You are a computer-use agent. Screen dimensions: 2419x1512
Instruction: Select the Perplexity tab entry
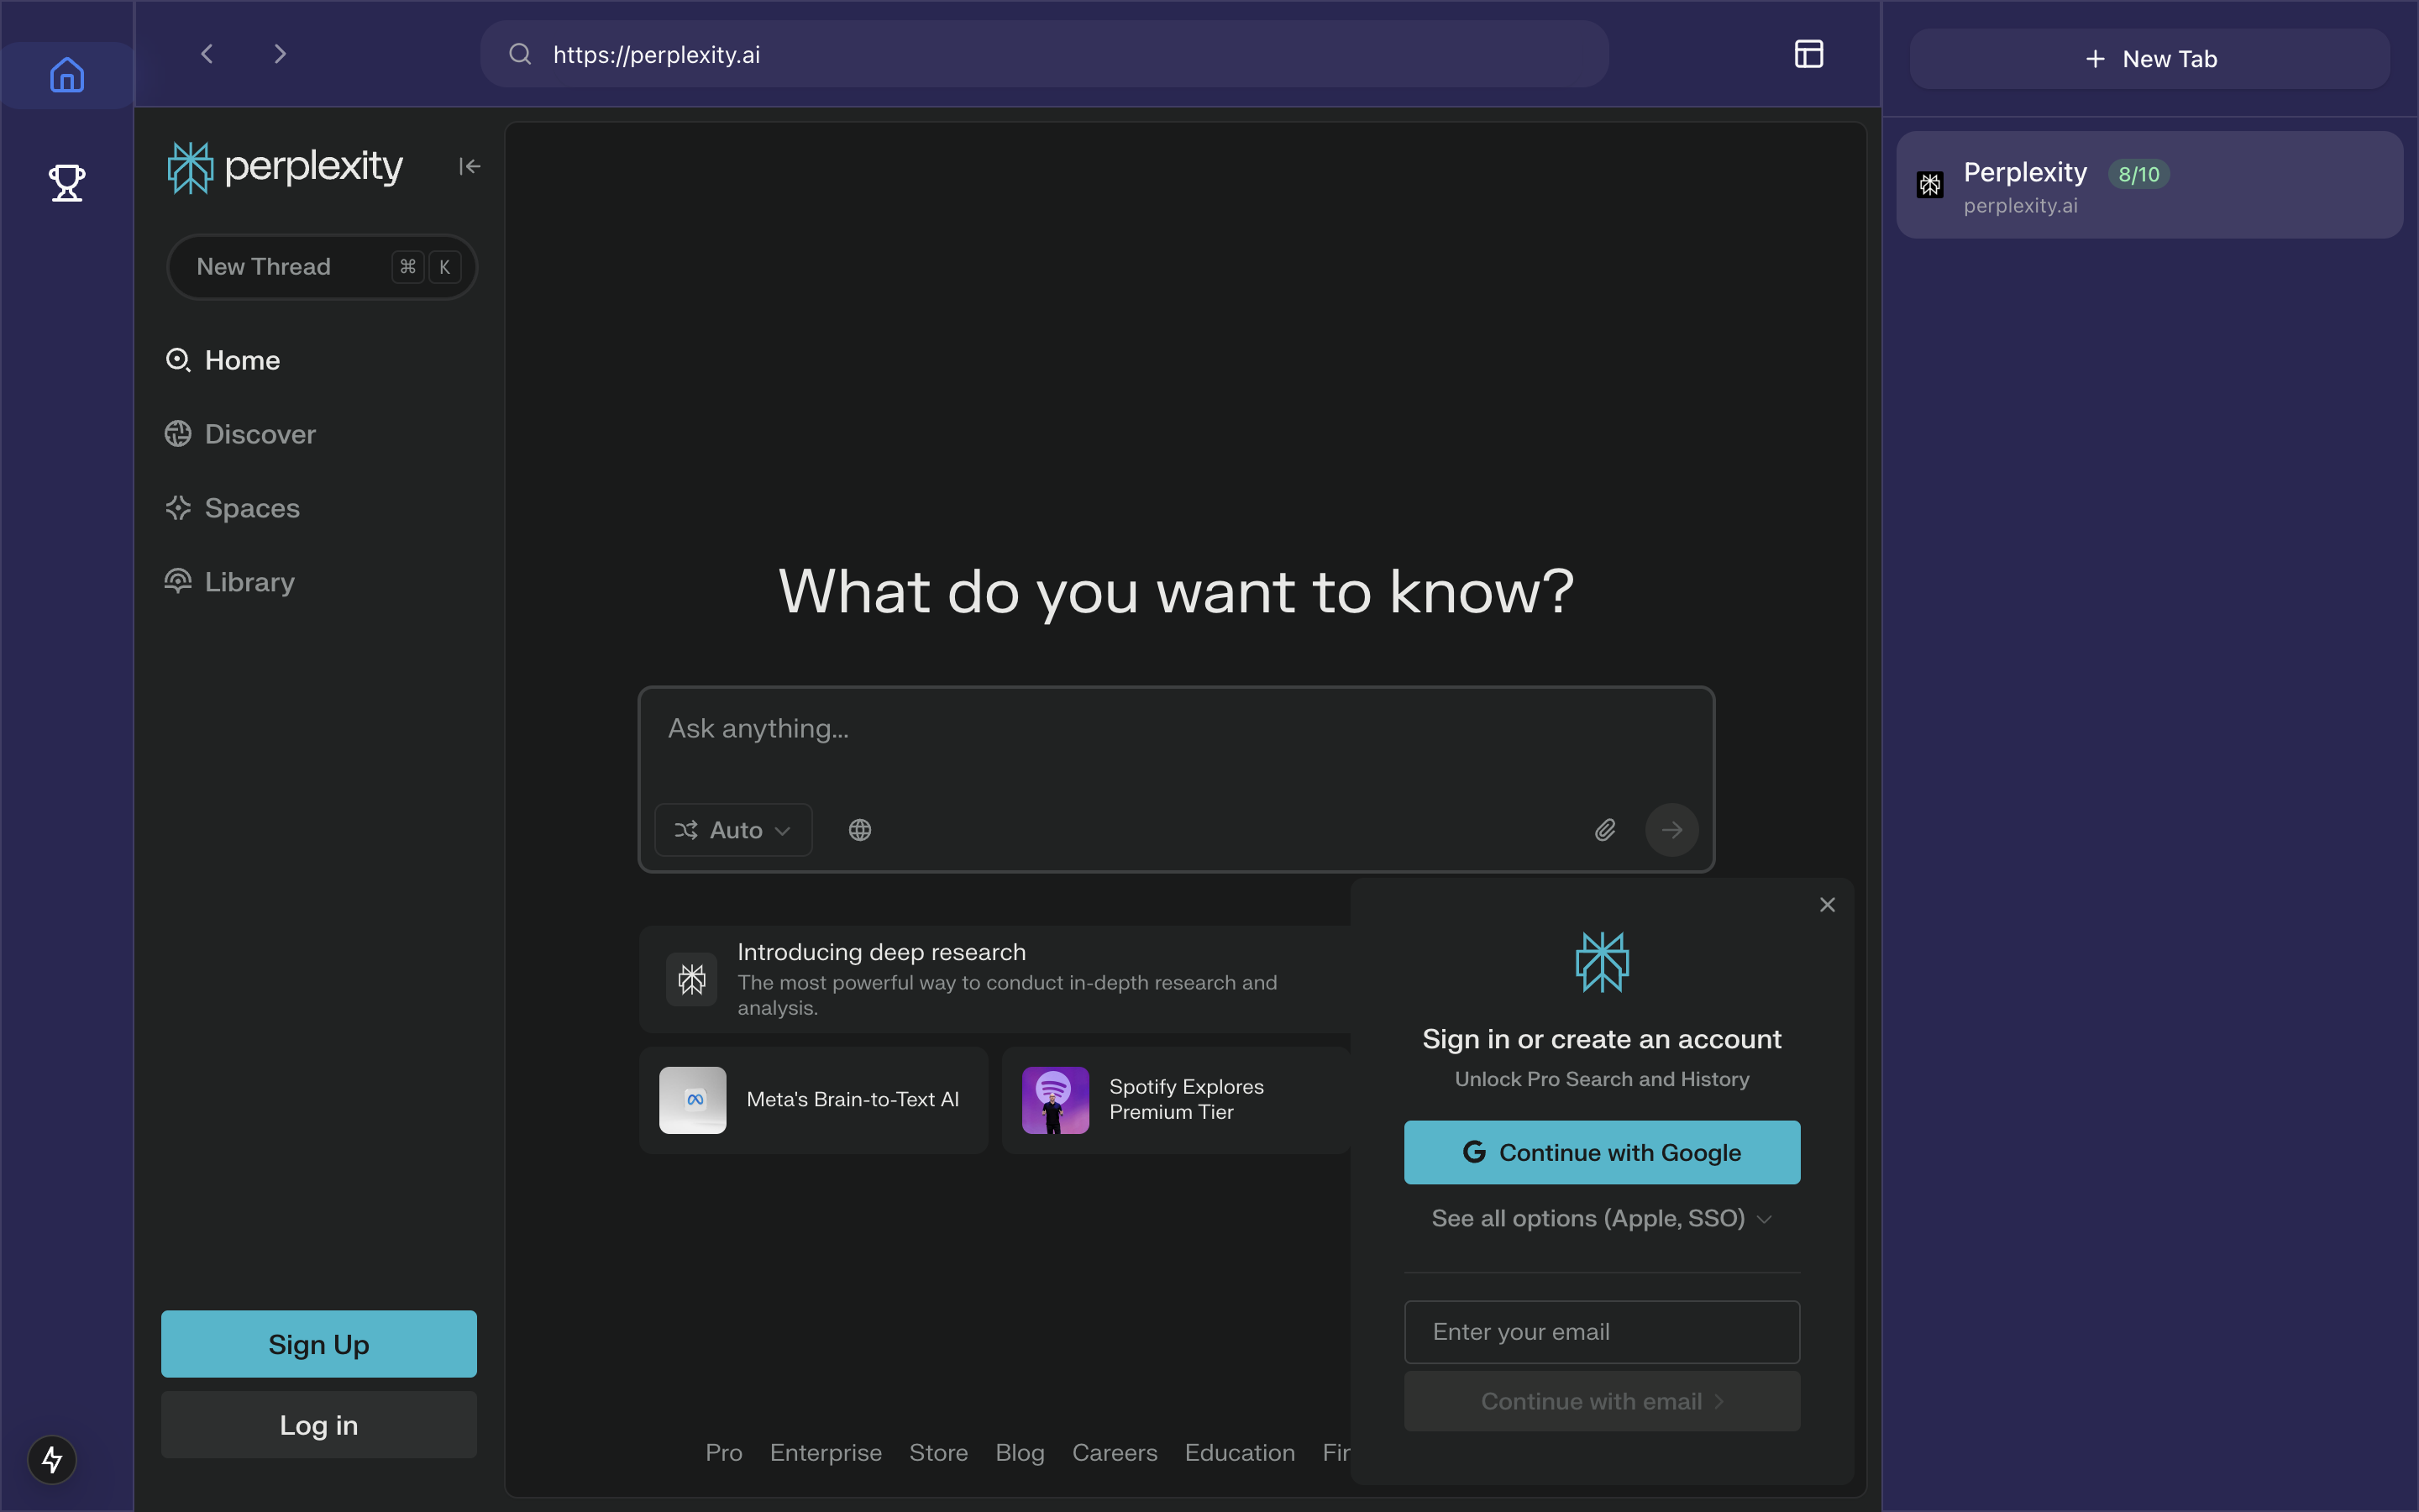2149,186
